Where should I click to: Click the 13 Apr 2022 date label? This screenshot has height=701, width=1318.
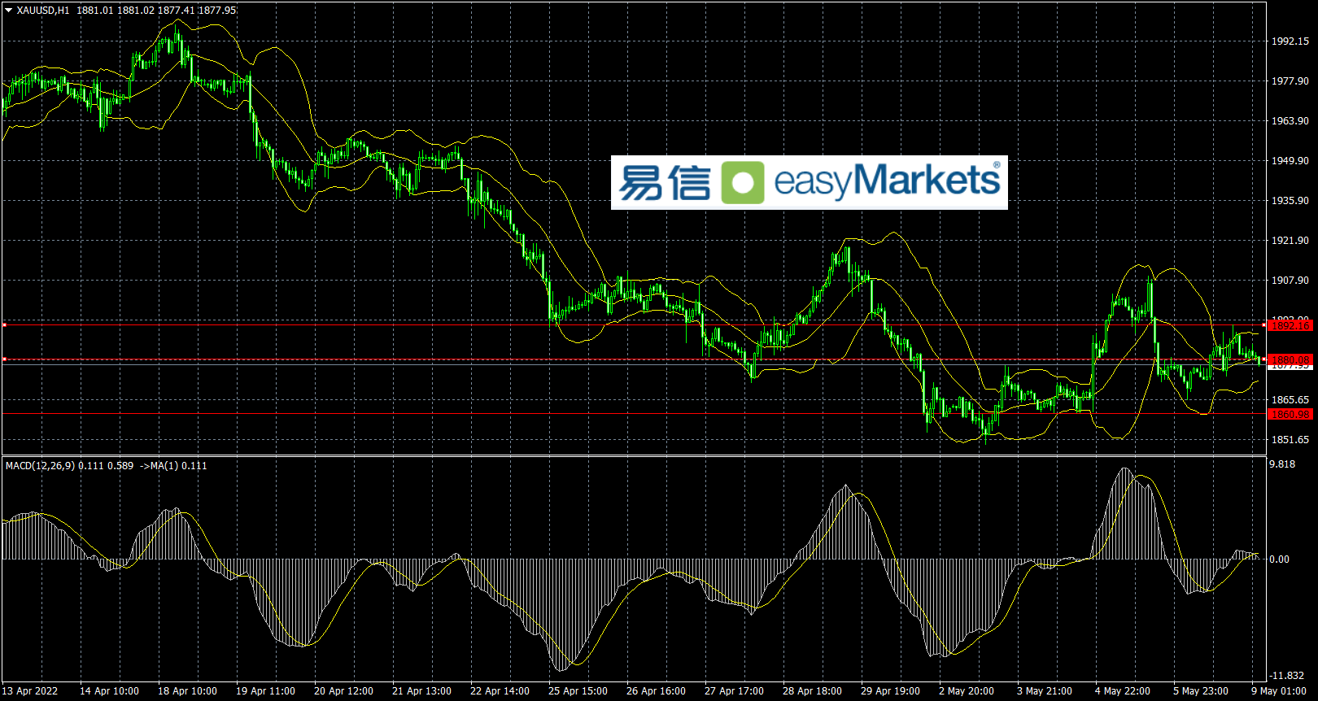[x=30, y=691]
